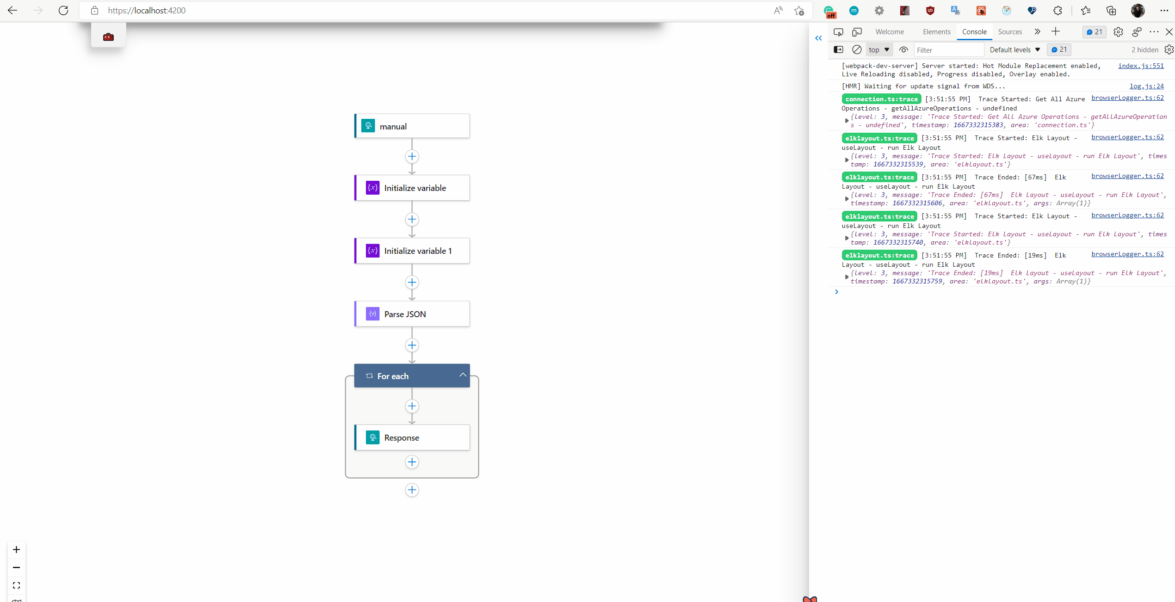Screen dimensions: 1175x602
Task: Click the uBlock Origin extension icon
Action: click(x=930, y=10)
